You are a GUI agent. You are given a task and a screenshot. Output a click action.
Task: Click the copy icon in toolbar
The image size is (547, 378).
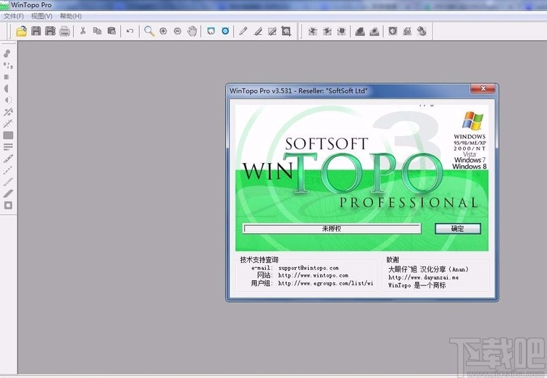97,31
